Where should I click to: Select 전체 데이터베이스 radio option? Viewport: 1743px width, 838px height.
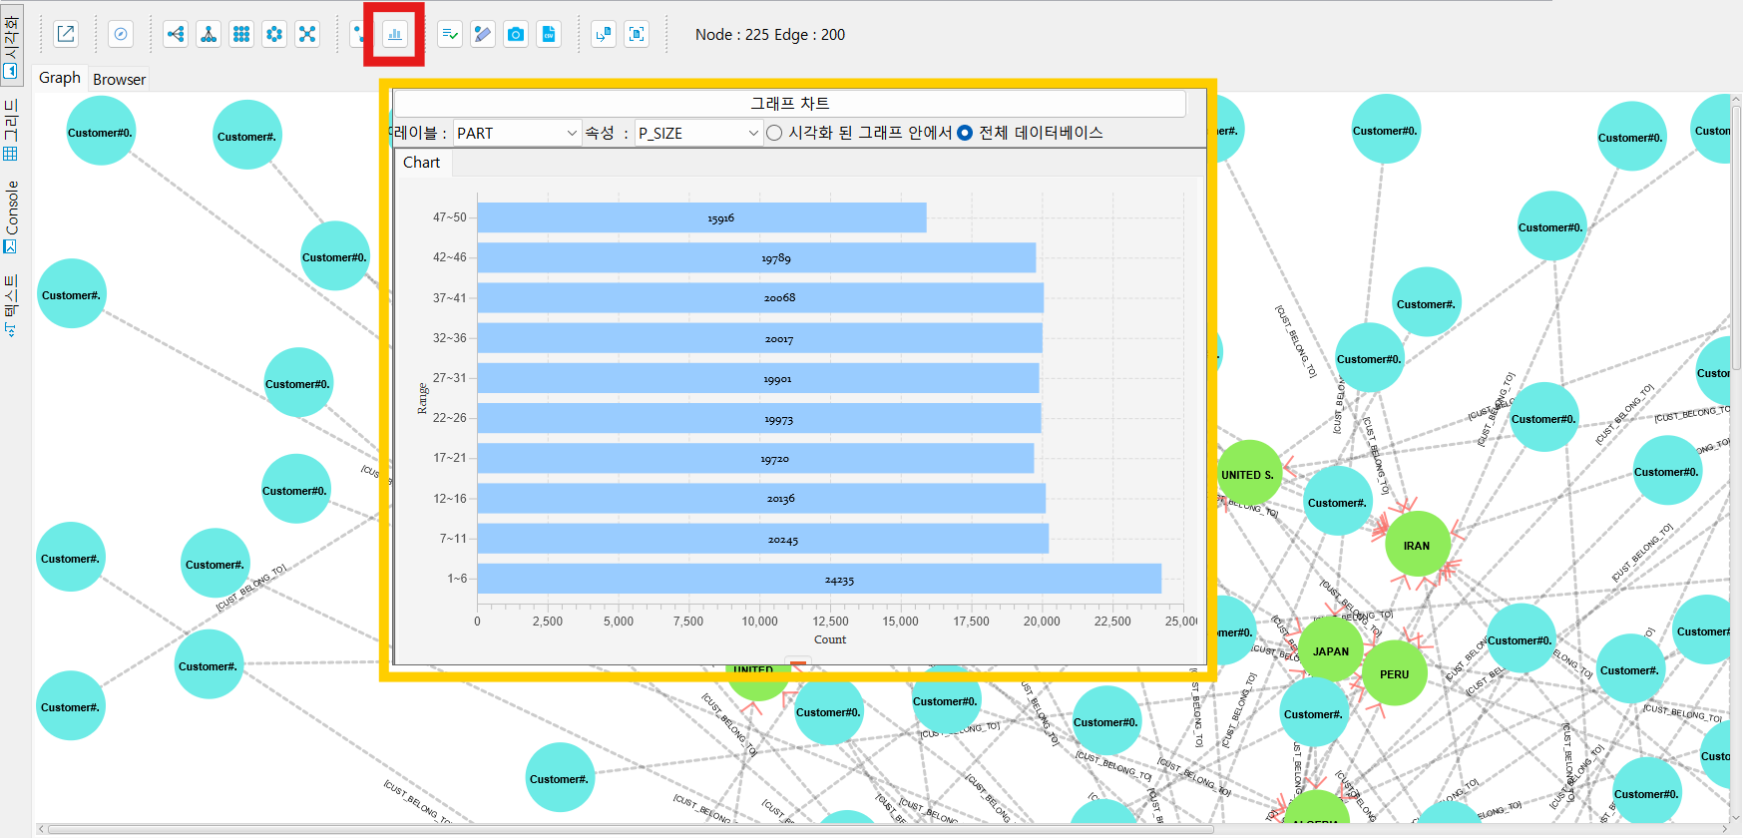point(965,133)
